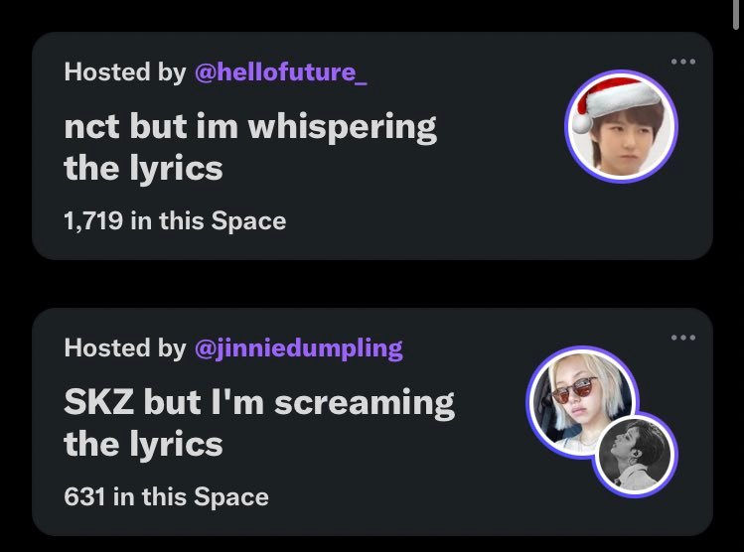Viewport: 744px width, 552px height.
Task: Click the "631 in this Space" listener count
Action: click(x=166, y=496)
